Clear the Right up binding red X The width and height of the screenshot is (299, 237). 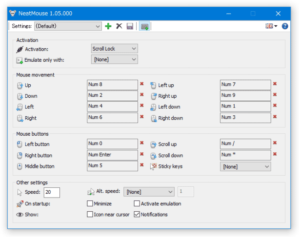275,94
